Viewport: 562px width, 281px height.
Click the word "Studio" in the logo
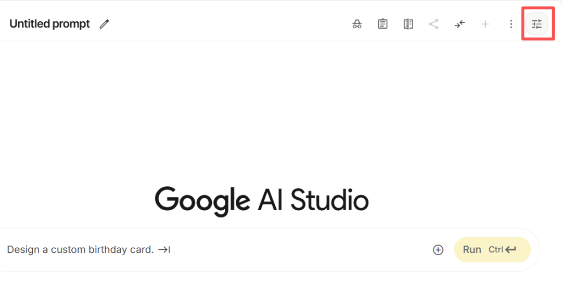point(329,200)
